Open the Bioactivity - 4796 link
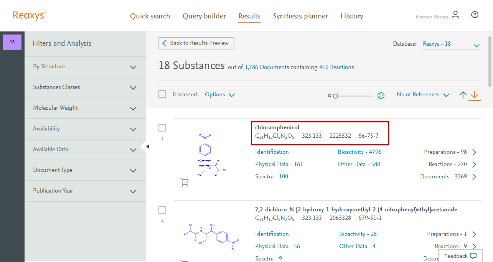Viewport: 493px width, 262px height. (359, 152)
